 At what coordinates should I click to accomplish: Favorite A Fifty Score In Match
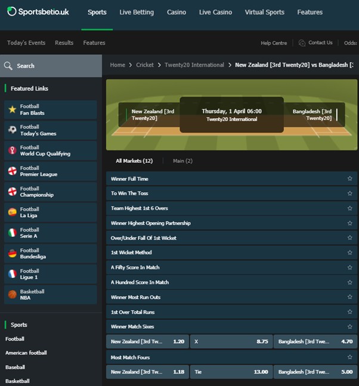pos(349,267)
